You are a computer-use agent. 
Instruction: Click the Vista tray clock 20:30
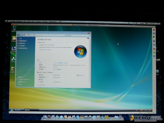coord(150,110)
